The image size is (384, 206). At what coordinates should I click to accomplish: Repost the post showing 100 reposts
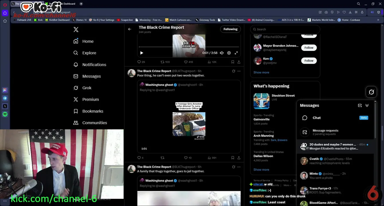(x=165, y=62)
